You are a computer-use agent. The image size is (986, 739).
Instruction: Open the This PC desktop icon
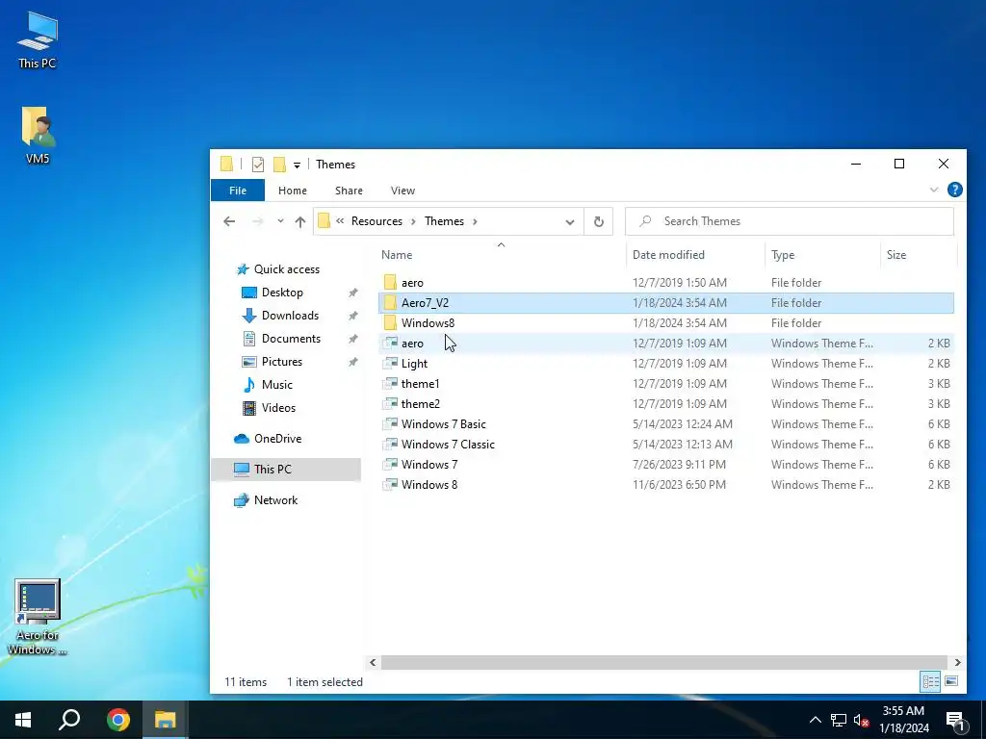(x=38, y=40)
